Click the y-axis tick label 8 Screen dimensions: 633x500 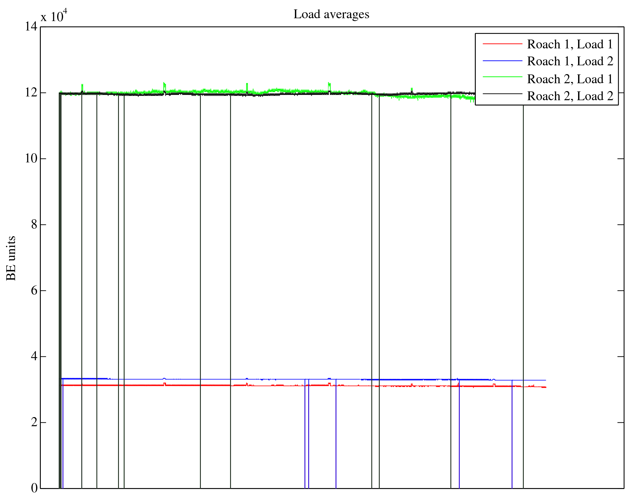34,225
